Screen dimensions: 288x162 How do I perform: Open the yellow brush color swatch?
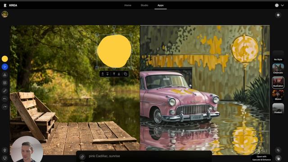[x=5, y=59]
